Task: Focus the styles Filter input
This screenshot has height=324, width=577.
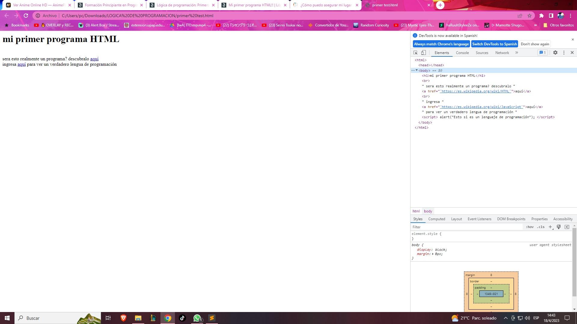Action: pos(467,227)
